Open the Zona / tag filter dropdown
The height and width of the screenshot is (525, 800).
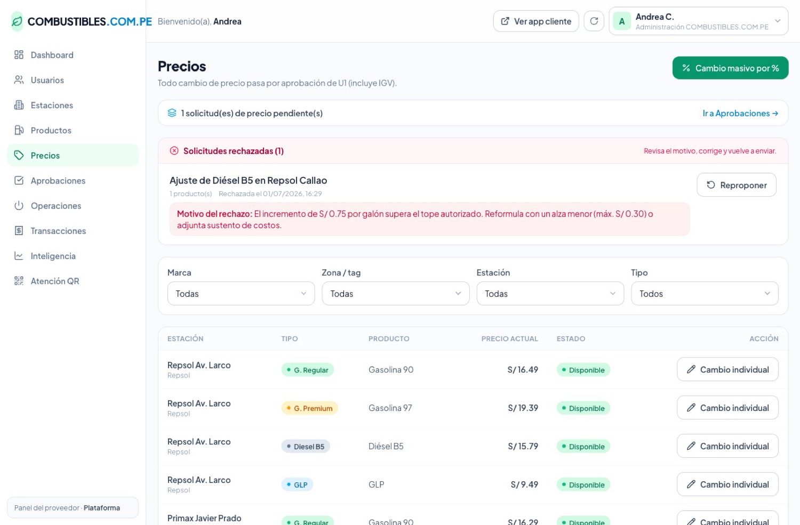[396, 294]
